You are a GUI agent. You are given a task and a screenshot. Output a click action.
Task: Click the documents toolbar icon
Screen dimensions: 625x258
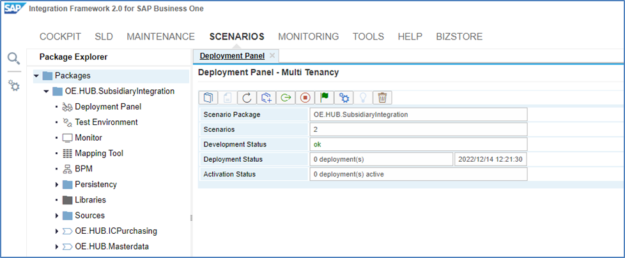coord(208,97)
